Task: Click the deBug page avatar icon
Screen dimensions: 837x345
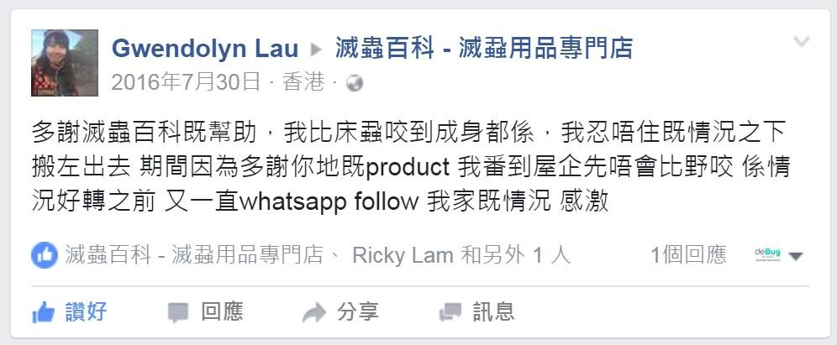Action: pyautogui.click(x=767, y=254)
